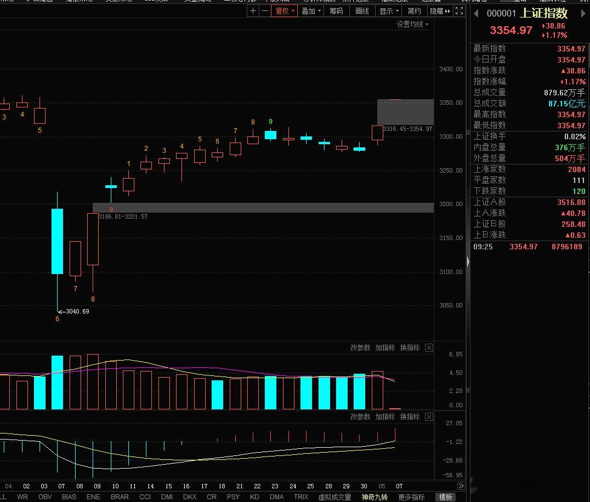This screenshot has width=590, height=502.
Task: Switch to 简约 simple view
Action: 415,11
